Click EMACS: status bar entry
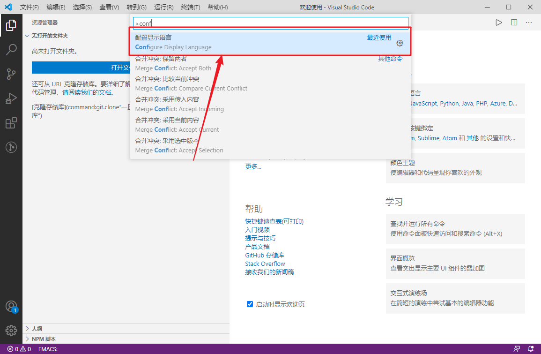This screenshot has height=354, width=541. 48,349
